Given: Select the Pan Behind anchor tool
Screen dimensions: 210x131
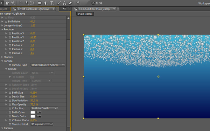Looking at the screenshot, I should point(32,3).
